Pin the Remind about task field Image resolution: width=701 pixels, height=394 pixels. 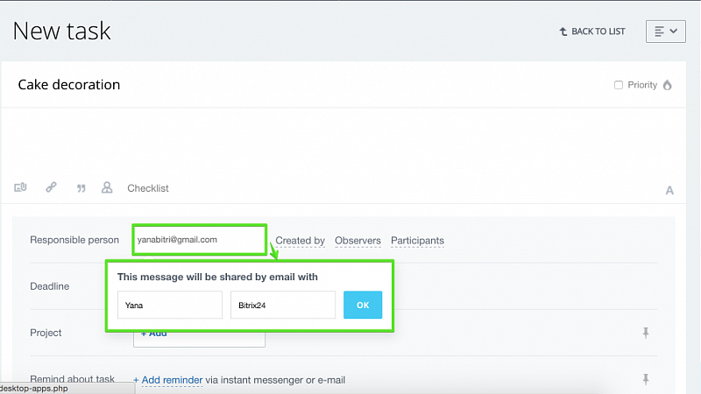pyautogui.click(x=646, y=379)
